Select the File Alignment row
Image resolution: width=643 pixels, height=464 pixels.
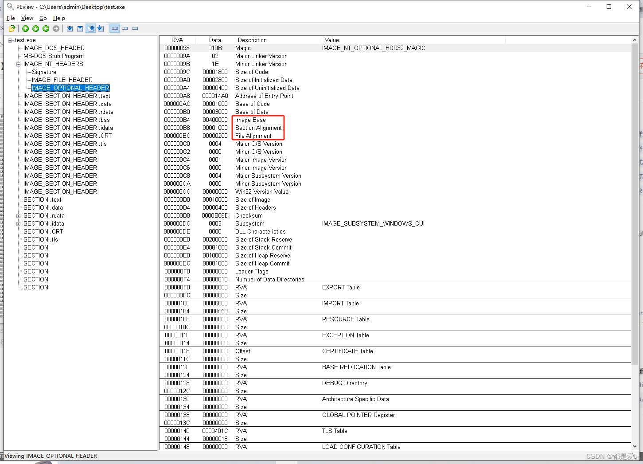395,136
